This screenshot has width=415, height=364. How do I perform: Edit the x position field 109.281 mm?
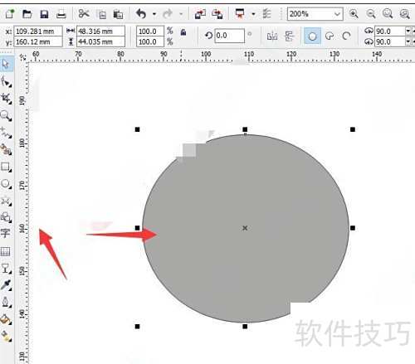(x=38, y=32)
